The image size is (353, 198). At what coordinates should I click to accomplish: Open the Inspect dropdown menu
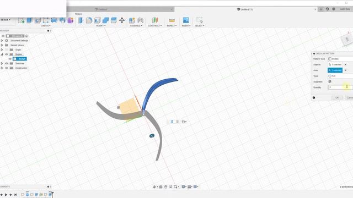click(x=172, y=26)
